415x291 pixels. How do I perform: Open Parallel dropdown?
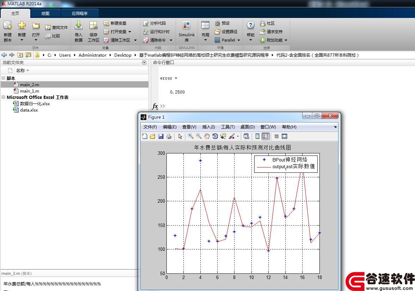click(x=227, y=40)
